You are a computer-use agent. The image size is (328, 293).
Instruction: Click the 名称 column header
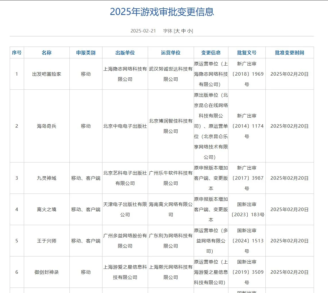pos(46,53)
